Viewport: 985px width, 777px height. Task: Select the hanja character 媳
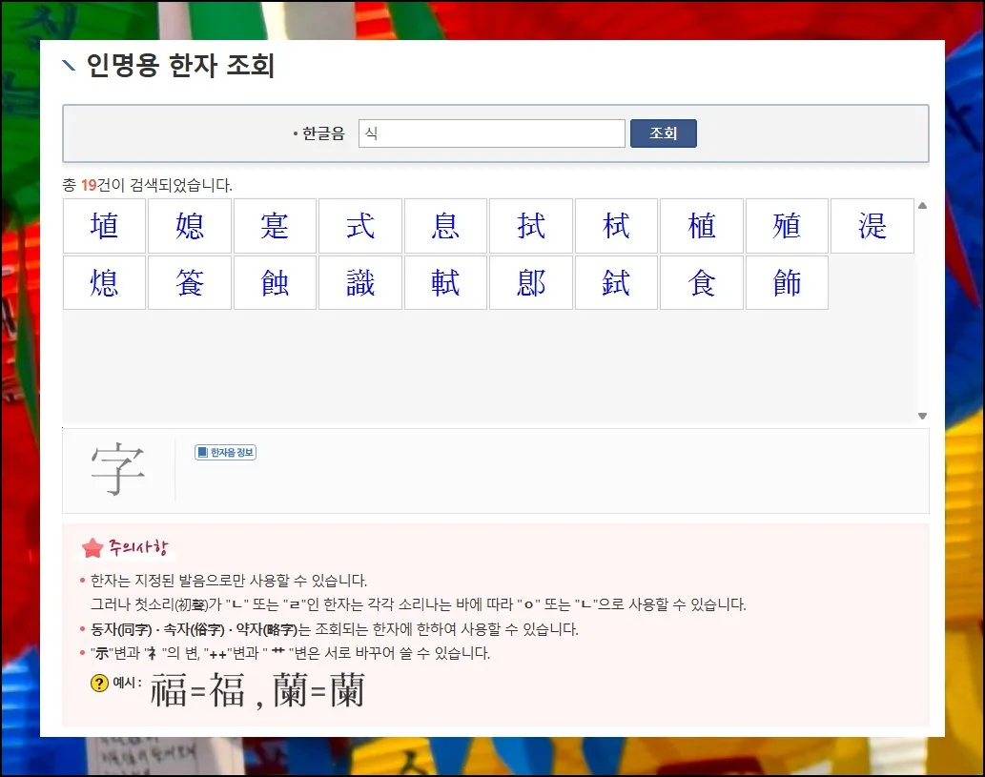[x=190, y=226]
